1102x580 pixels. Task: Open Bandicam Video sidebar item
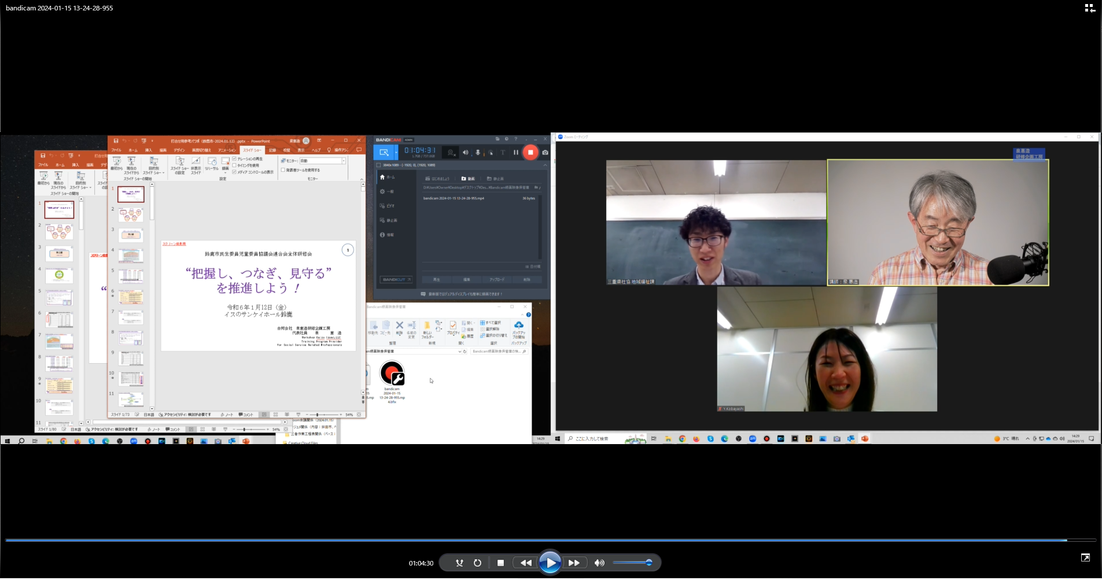tap(388, 206)
